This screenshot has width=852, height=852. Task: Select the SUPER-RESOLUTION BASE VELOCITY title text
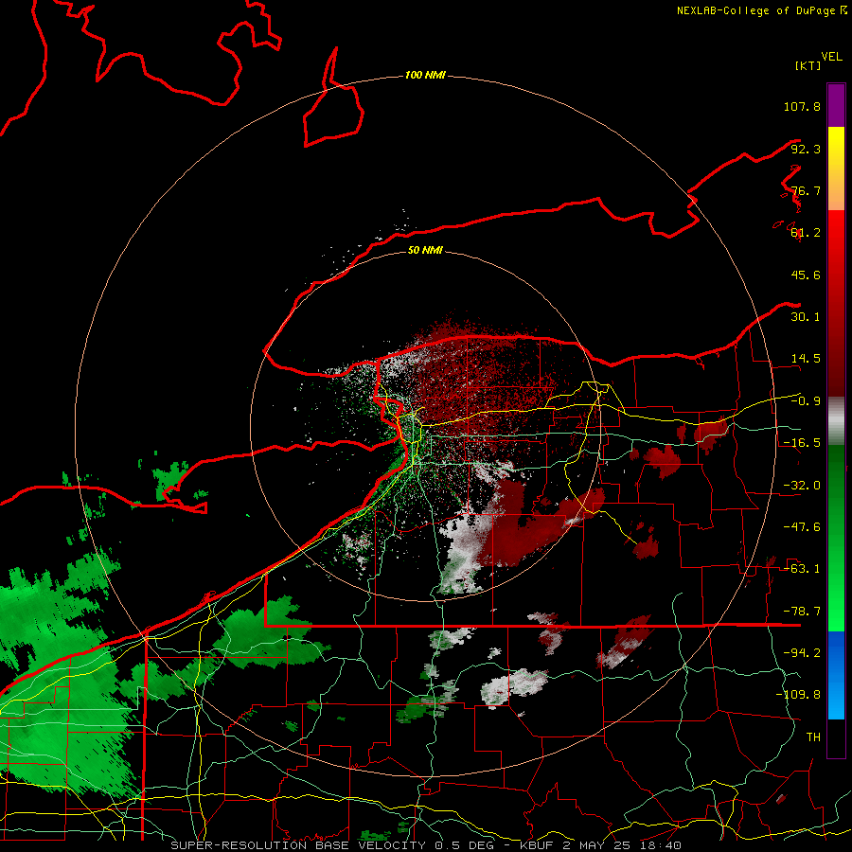tap(298, 845)
